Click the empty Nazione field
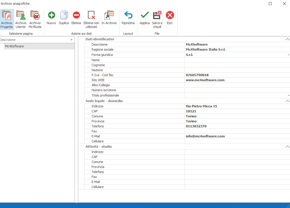 237,70
